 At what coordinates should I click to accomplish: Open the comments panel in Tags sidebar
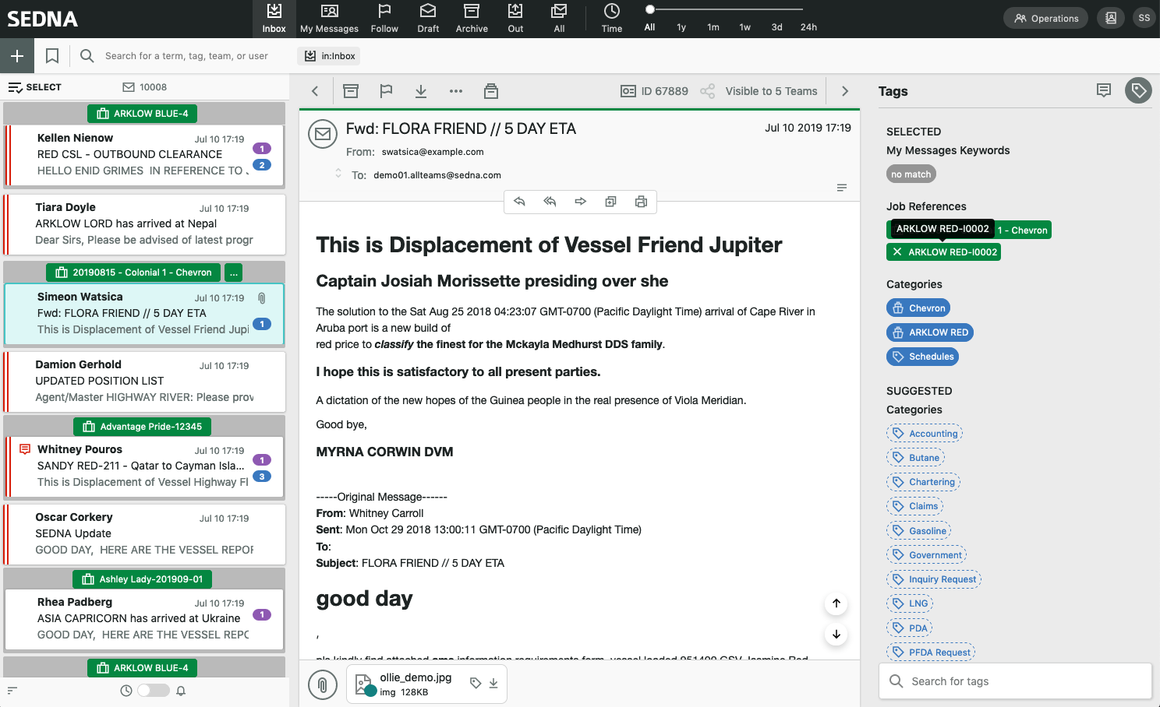point(1103,90)
